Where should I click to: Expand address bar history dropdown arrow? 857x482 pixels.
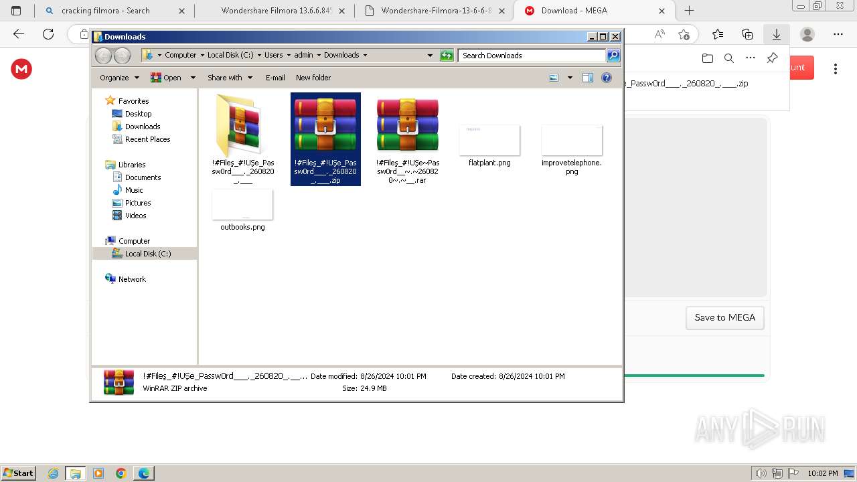[430, 56]
